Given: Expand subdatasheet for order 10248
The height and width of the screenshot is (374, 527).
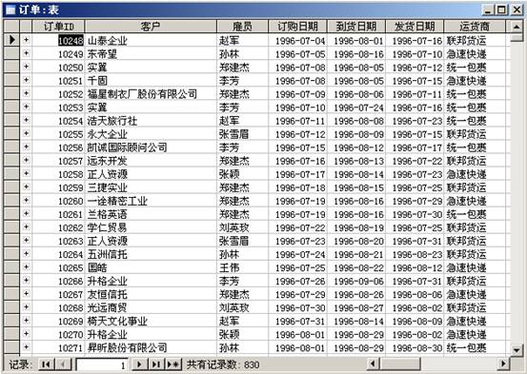Looking at the screenshot, I should tap(27, 40).
